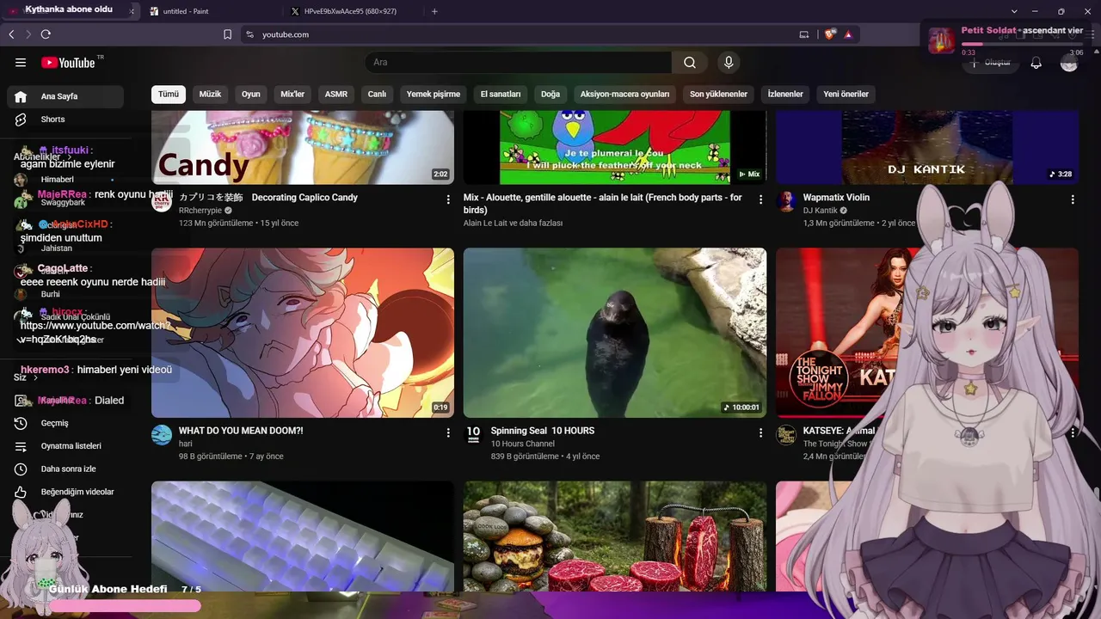Screen dimensions: 1101x619
Task: Filter by the Müzik chip
Action: (211, 95)
